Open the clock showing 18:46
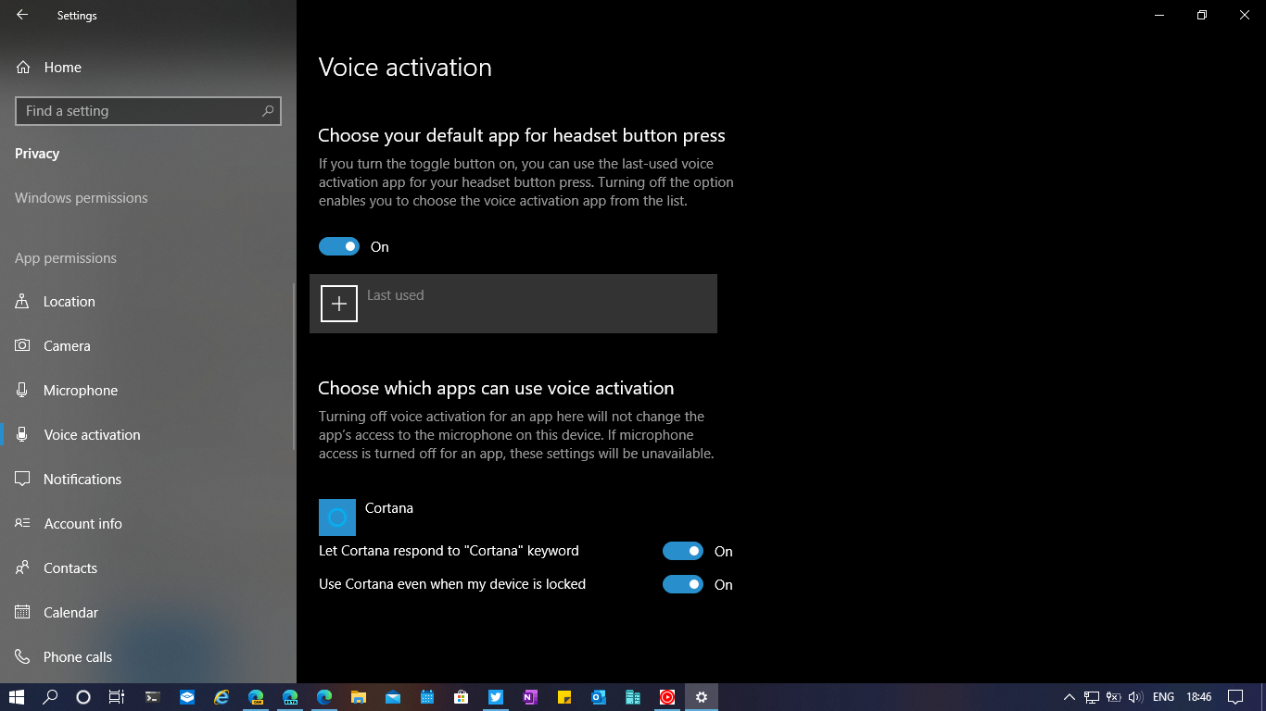 pyautogui.click(x=1199, y=697)
